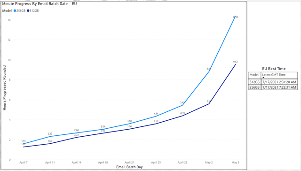Viewport: 301px width, 171px height.
Task: Click the 9.52 data point on 512GB line
Action: [x=235, y=65]
